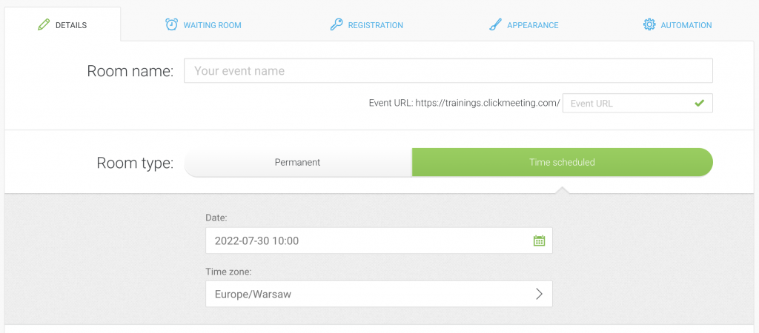Image resolution: width=759 pixels, height=333 pixels.
Task: Switch to the Waiting Room tab
Action: (x=203, y=25)
